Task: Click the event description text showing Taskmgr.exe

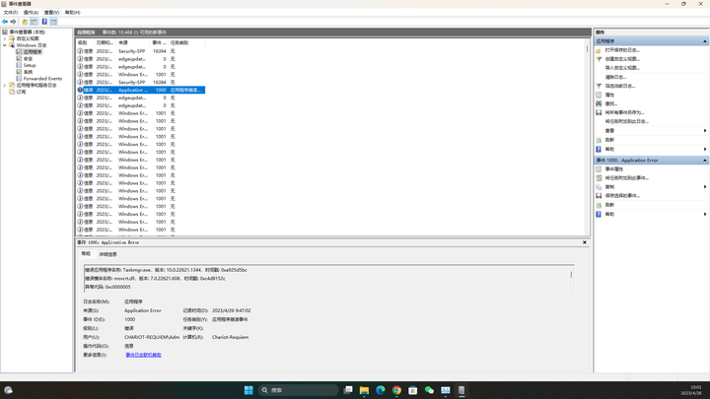Action: tap(167, 270)
